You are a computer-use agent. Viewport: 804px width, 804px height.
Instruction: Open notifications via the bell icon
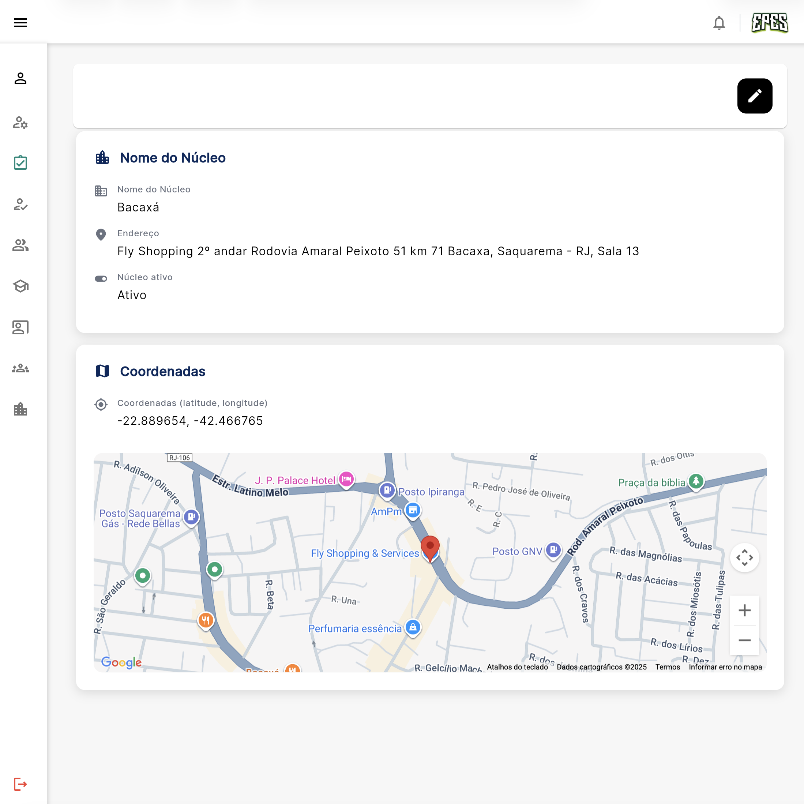[x=719, y=22]
